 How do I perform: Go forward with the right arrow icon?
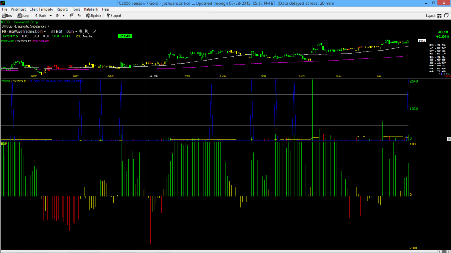point(57,15)
